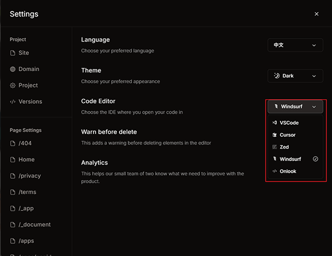The image size is (332, 256).
Task: Click the Versions code-bracket icon
Action: tap(13, 102)
